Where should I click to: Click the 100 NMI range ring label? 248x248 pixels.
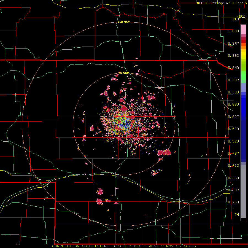(124, 22)
